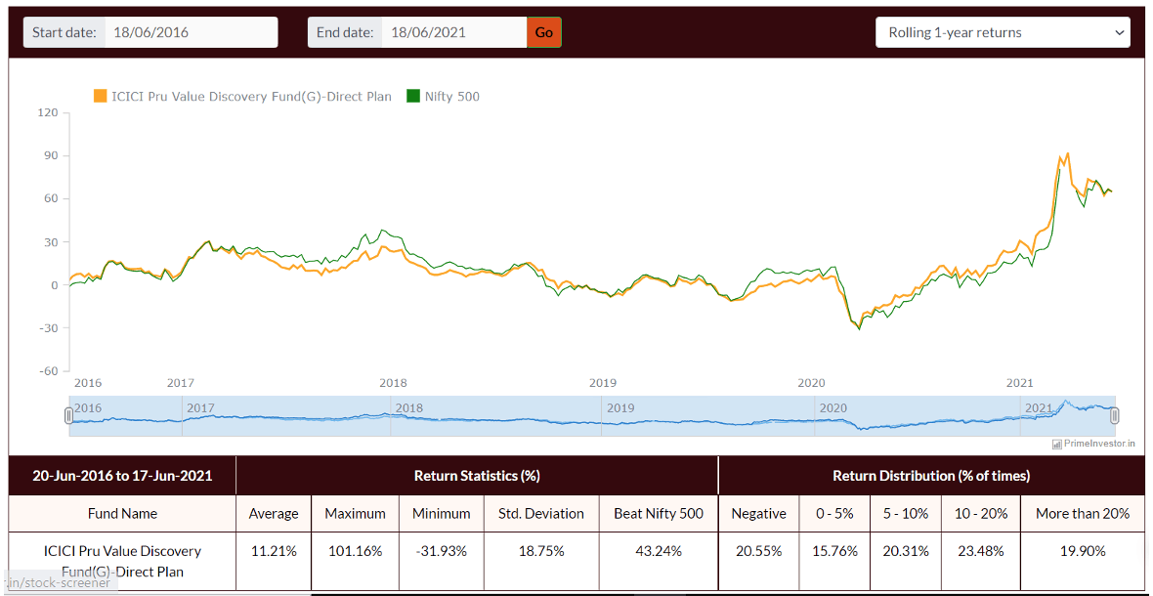
Task: Click the 5 - 10% column header
Action: coord(905,514)
